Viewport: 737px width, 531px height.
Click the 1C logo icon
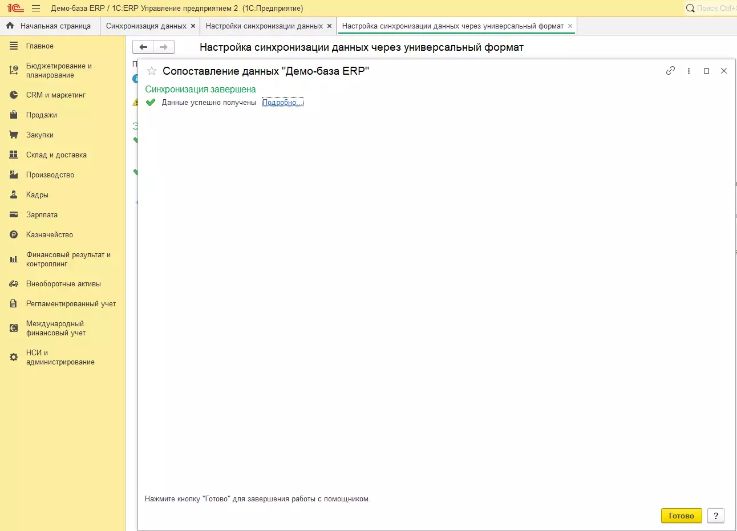coord(15,9)
